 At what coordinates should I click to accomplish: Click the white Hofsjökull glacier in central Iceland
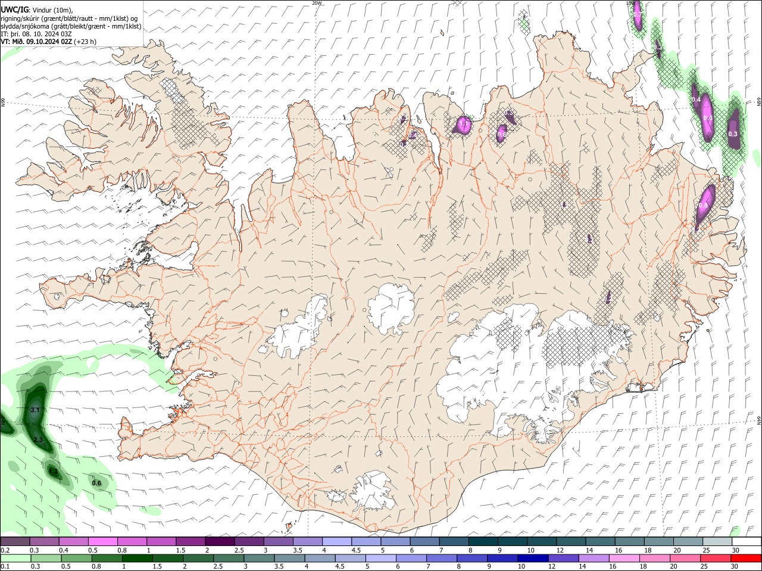pos(391,309)
